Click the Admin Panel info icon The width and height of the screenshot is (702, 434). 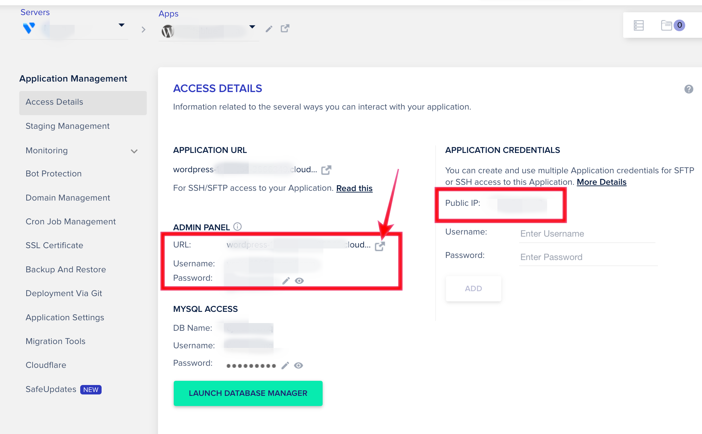coord(238,227)
